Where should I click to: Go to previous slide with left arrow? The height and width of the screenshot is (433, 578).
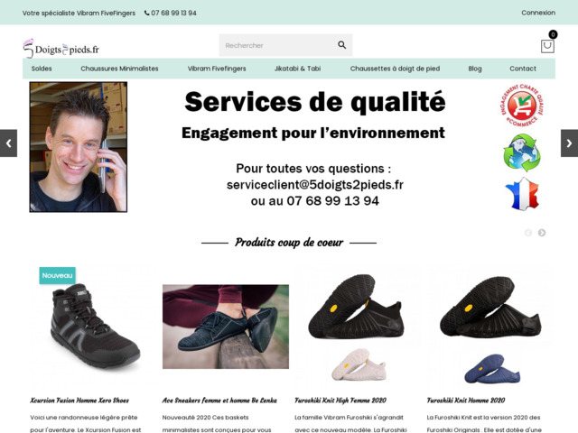8,143
